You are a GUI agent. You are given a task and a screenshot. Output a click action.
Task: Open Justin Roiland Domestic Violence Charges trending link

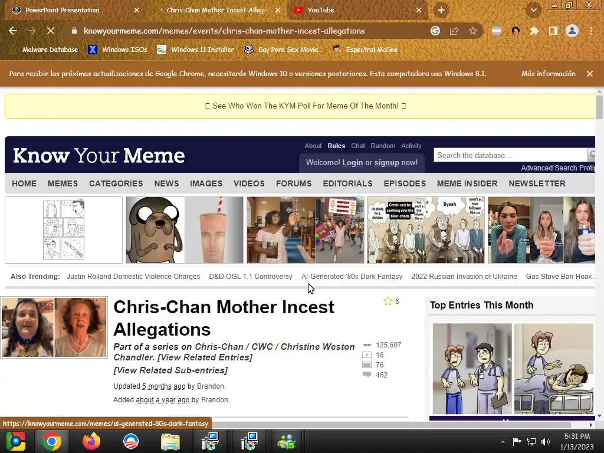(133, 277)
